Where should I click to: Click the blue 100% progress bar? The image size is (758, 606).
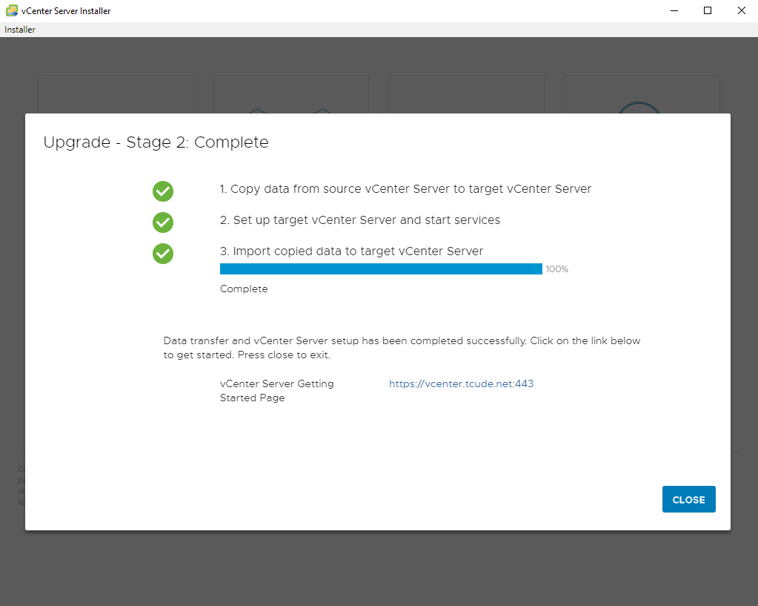click(x=381, y=269)
